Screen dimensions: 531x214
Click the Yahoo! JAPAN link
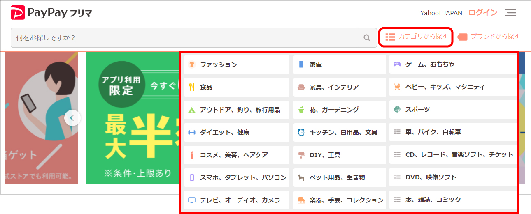click(441, 13)
